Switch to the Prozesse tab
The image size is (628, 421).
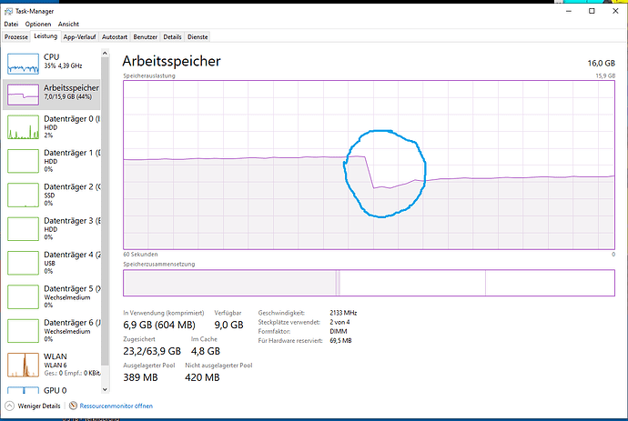[x=16, y=36]
